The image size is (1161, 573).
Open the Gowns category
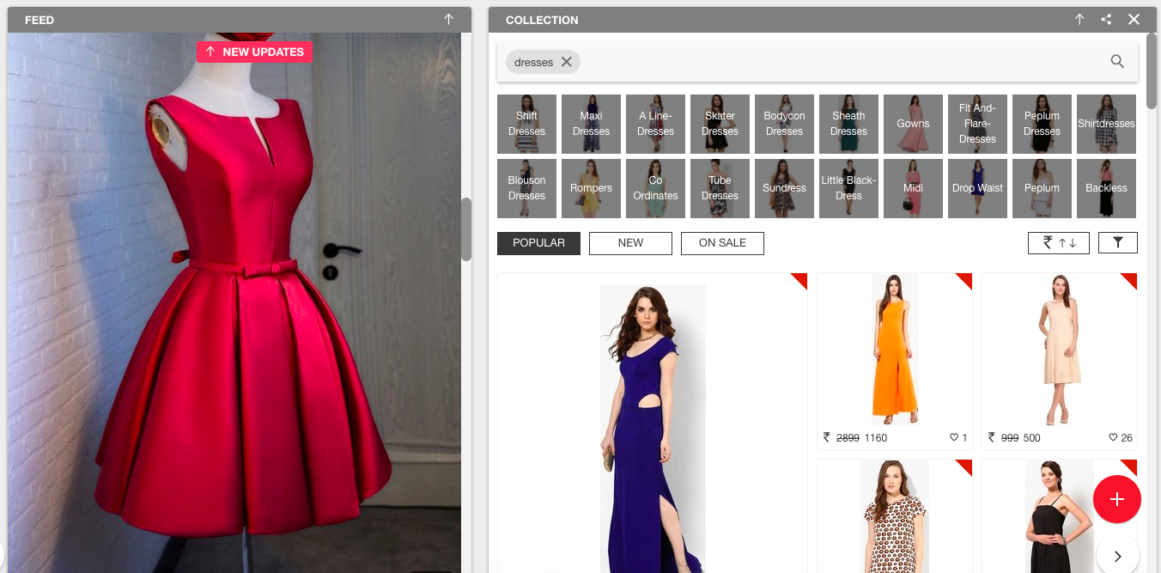(913, 124)
